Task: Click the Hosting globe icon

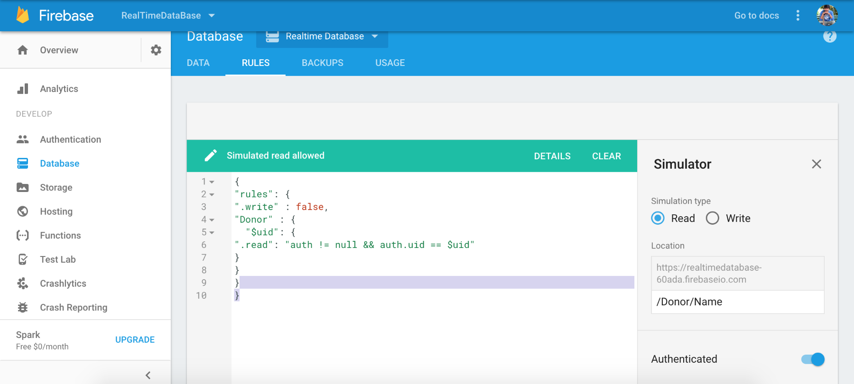Action: point(23,211)
